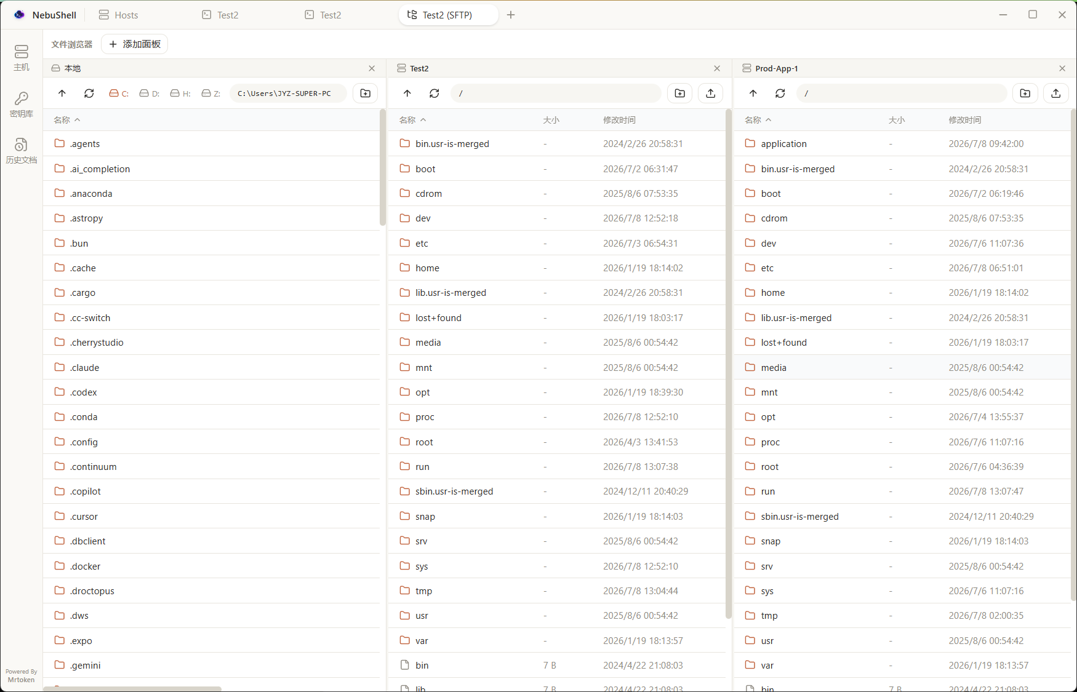Sort Prod-App-1 panel by 大小 column
The width and height of the screenshot is (1077, 692).
point(897,120)
